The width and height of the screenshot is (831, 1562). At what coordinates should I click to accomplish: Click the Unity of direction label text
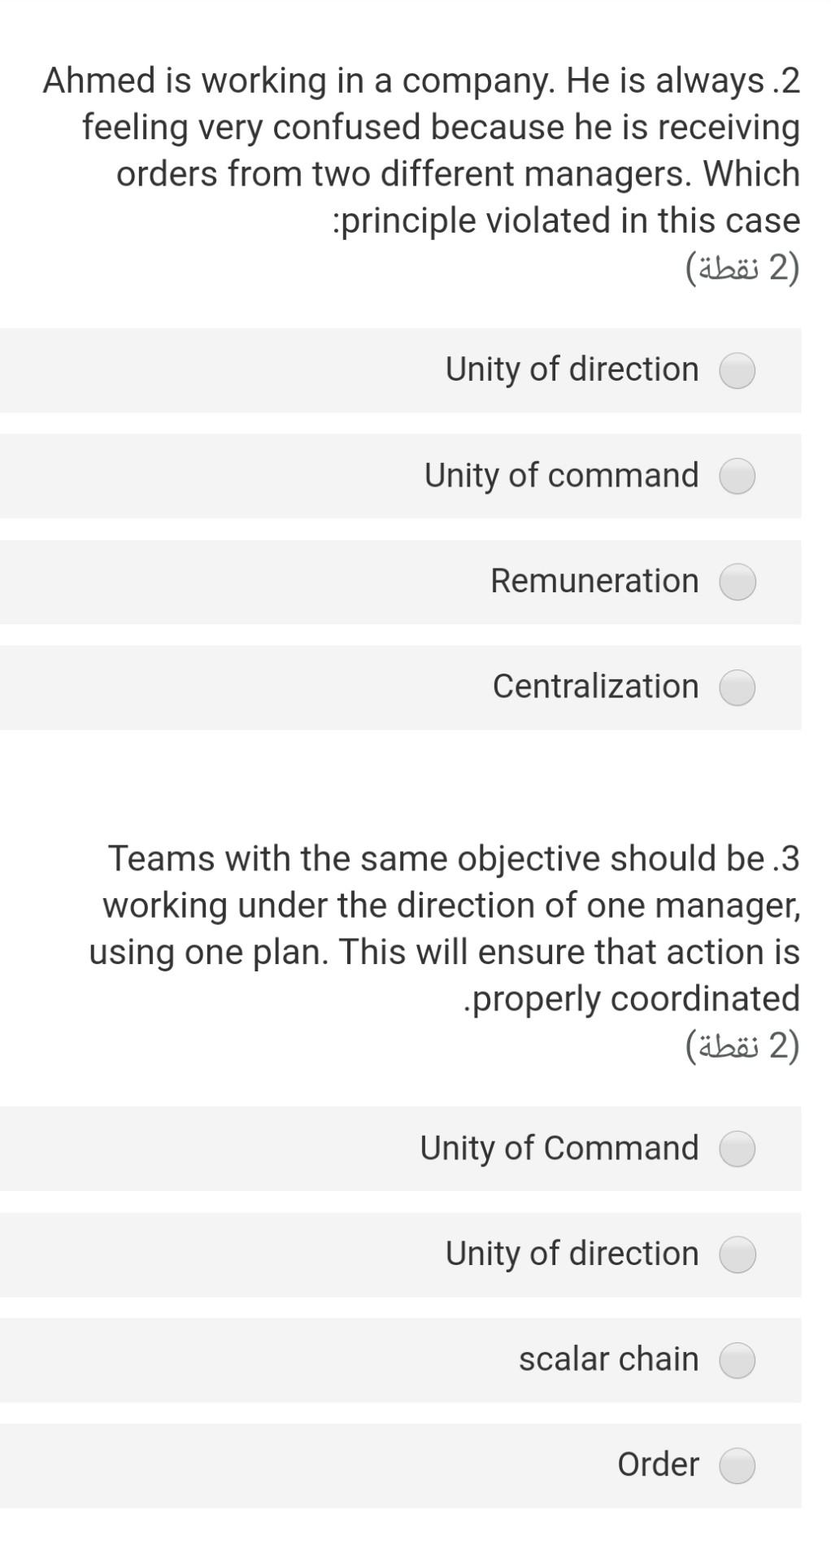coord(571,370)
